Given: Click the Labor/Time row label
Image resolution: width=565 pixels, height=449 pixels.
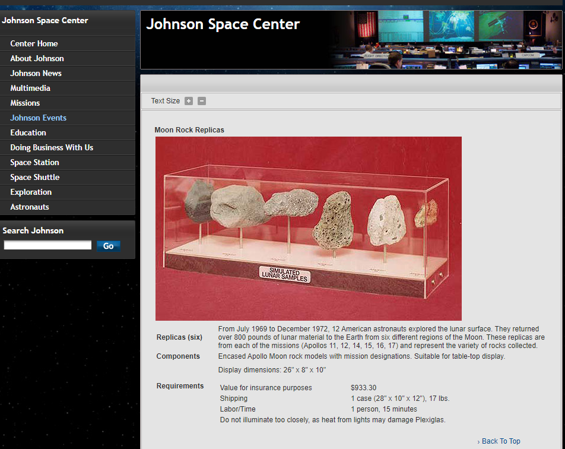Looking at the screenshot, I should click(237, 409).
